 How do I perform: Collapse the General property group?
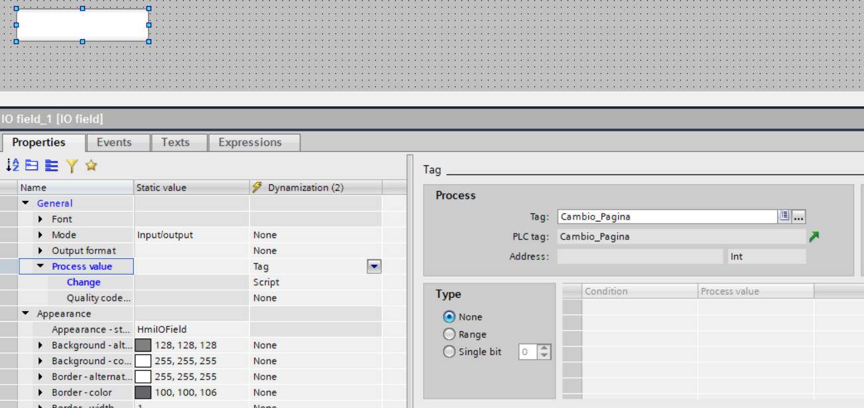26,203
